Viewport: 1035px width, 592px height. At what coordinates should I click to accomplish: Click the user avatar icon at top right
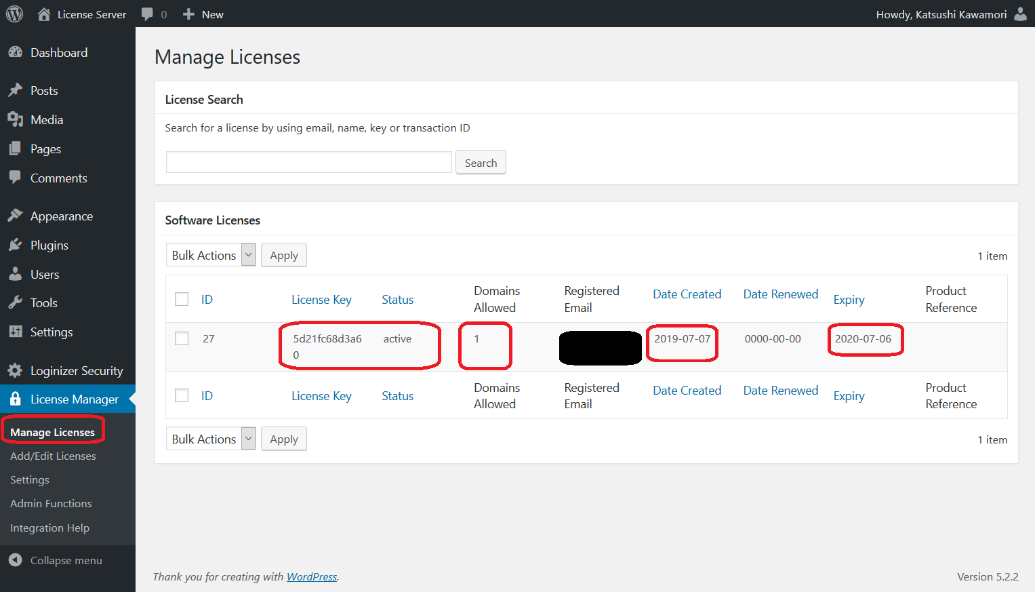pyautogui.click(x=1020, y=14)
